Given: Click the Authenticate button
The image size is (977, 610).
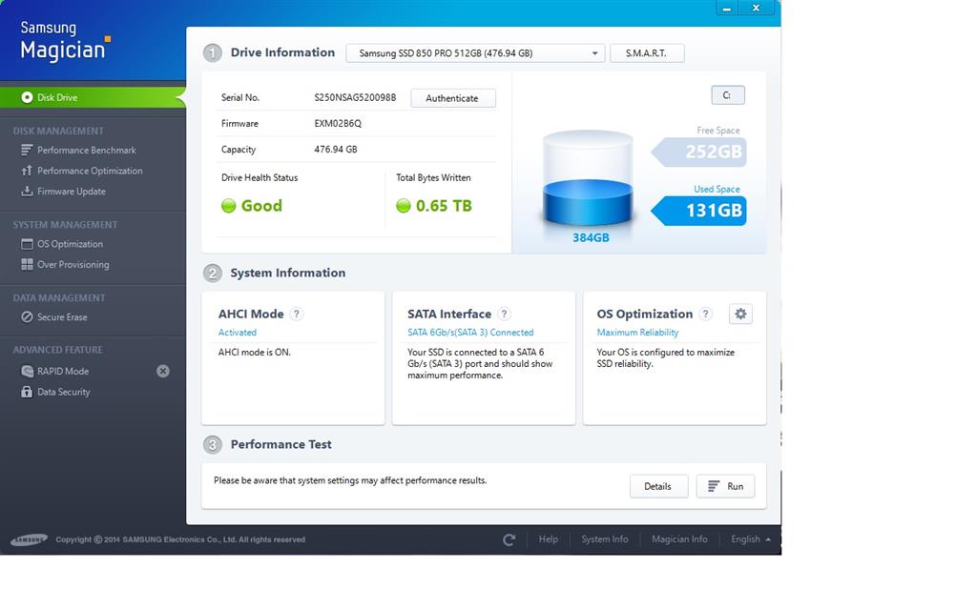Looking at the screenshot, I should pyautogui.click(x=453, y=98).
